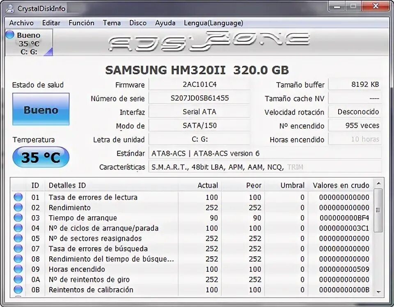The width and height of the screenshot is (394, 307).
Task: Open the Archivo menu
Action: click(21, 23)
